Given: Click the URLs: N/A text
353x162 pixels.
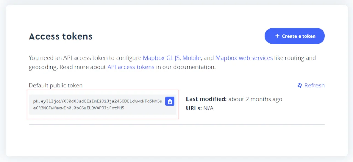Looking at the screenshot, I should 200,108.
